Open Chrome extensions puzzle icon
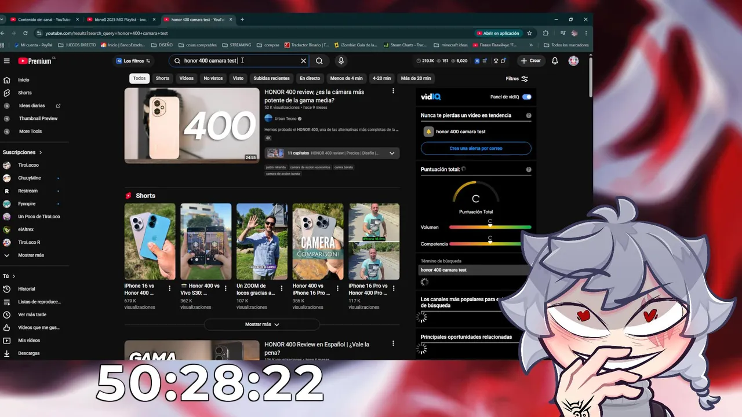 point(545,33)
